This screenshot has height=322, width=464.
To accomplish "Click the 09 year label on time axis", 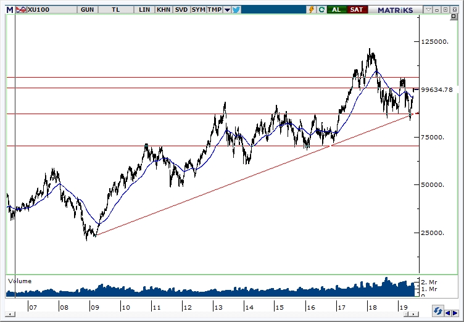I will click(94, 307).
